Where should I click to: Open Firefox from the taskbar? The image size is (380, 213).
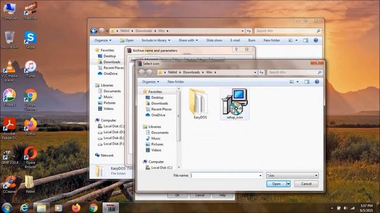coord(76,208)
